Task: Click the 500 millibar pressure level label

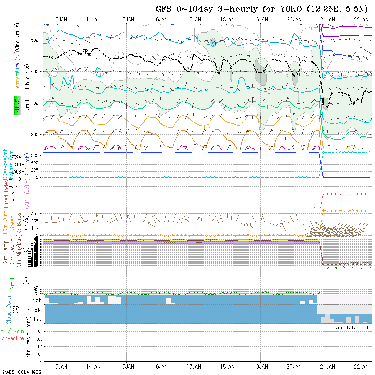Action: [35, 40]
